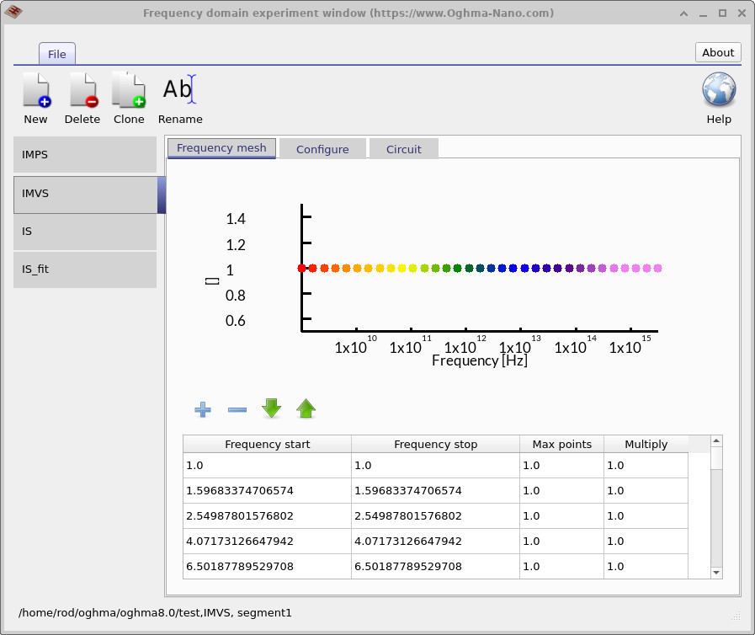Image resolution: width=755 pixels, height=635 pixels.
Task: Switch to the Circuit tab
Action: (x=403, y=149)
